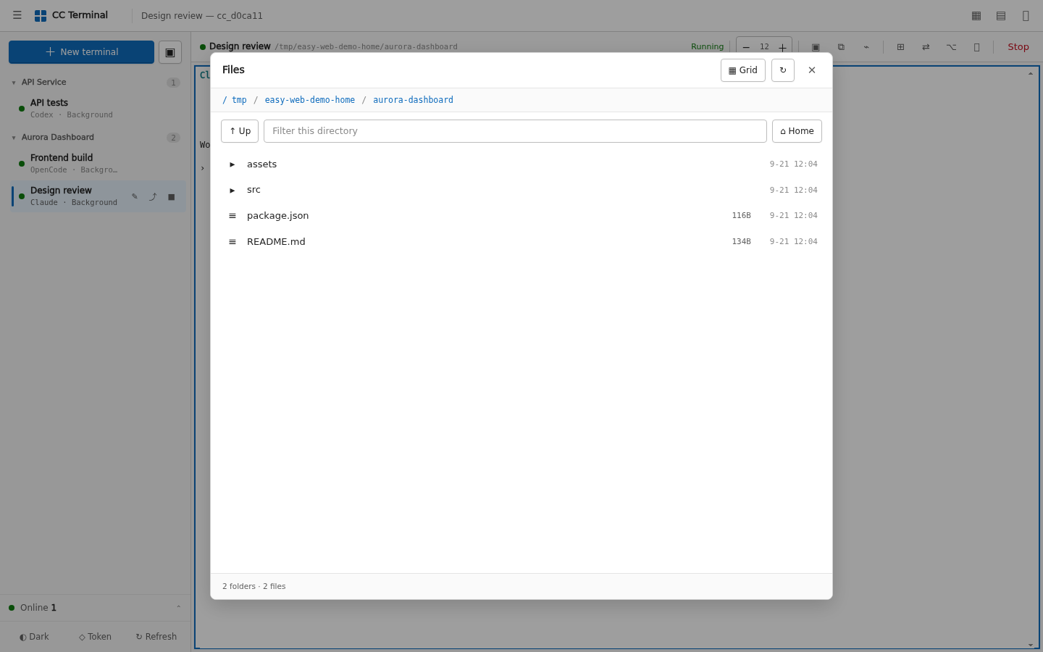Click the terminal scrollbar down arrow
The height and width of the screenshot is (652, 1043).
tap(1031, 645)
